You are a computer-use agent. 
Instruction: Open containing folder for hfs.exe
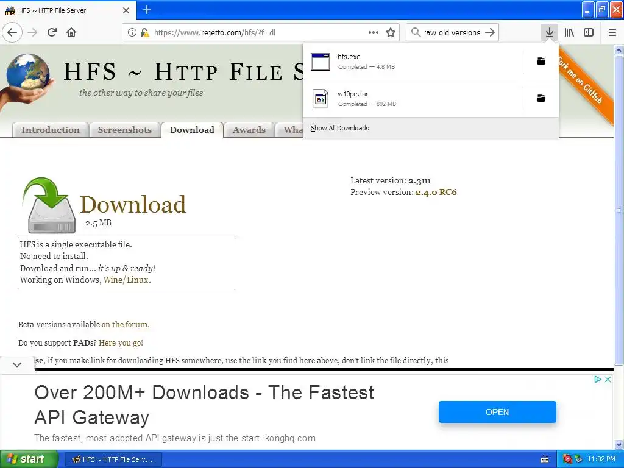click(x=541, y=61)
